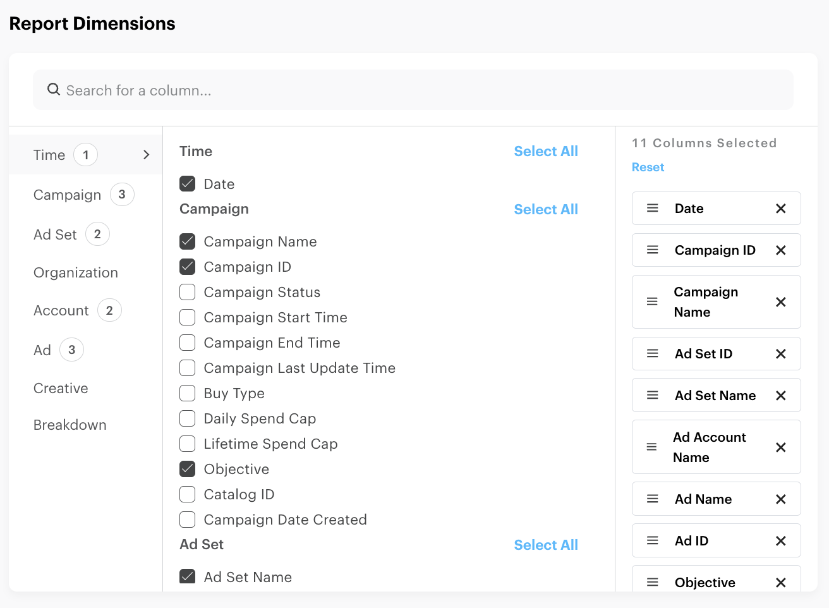Remove the Date column with its X icon

[x=780, y=209]
